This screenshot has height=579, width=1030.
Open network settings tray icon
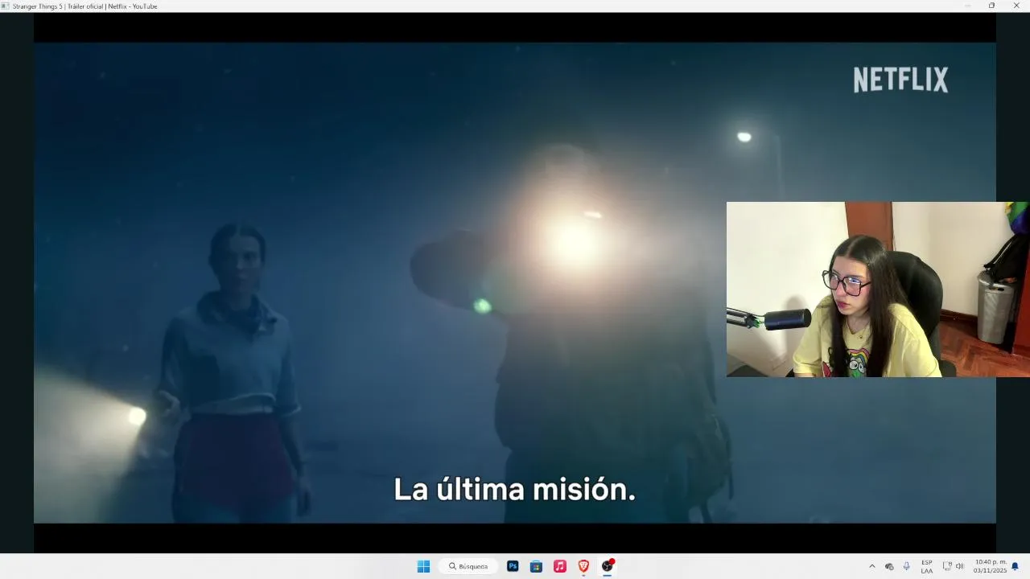[x=947, y=566]
